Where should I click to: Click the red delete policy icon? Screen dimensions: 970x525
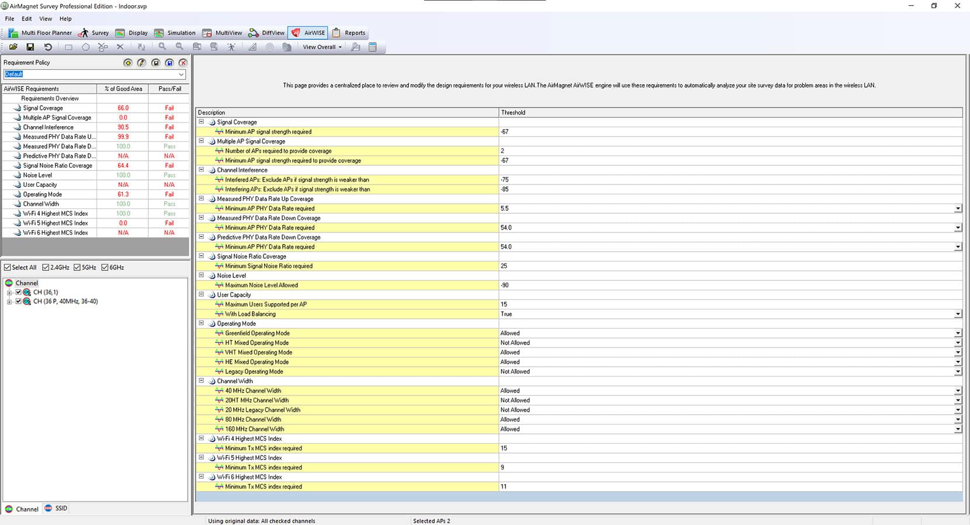click(183, 62)
